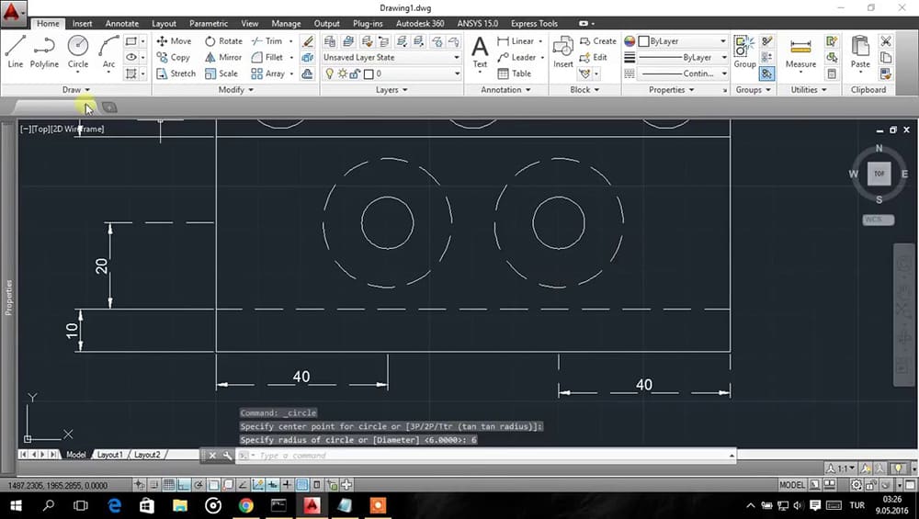Expand the Modify panel
The image size is (919, 519).
(235, 90)
